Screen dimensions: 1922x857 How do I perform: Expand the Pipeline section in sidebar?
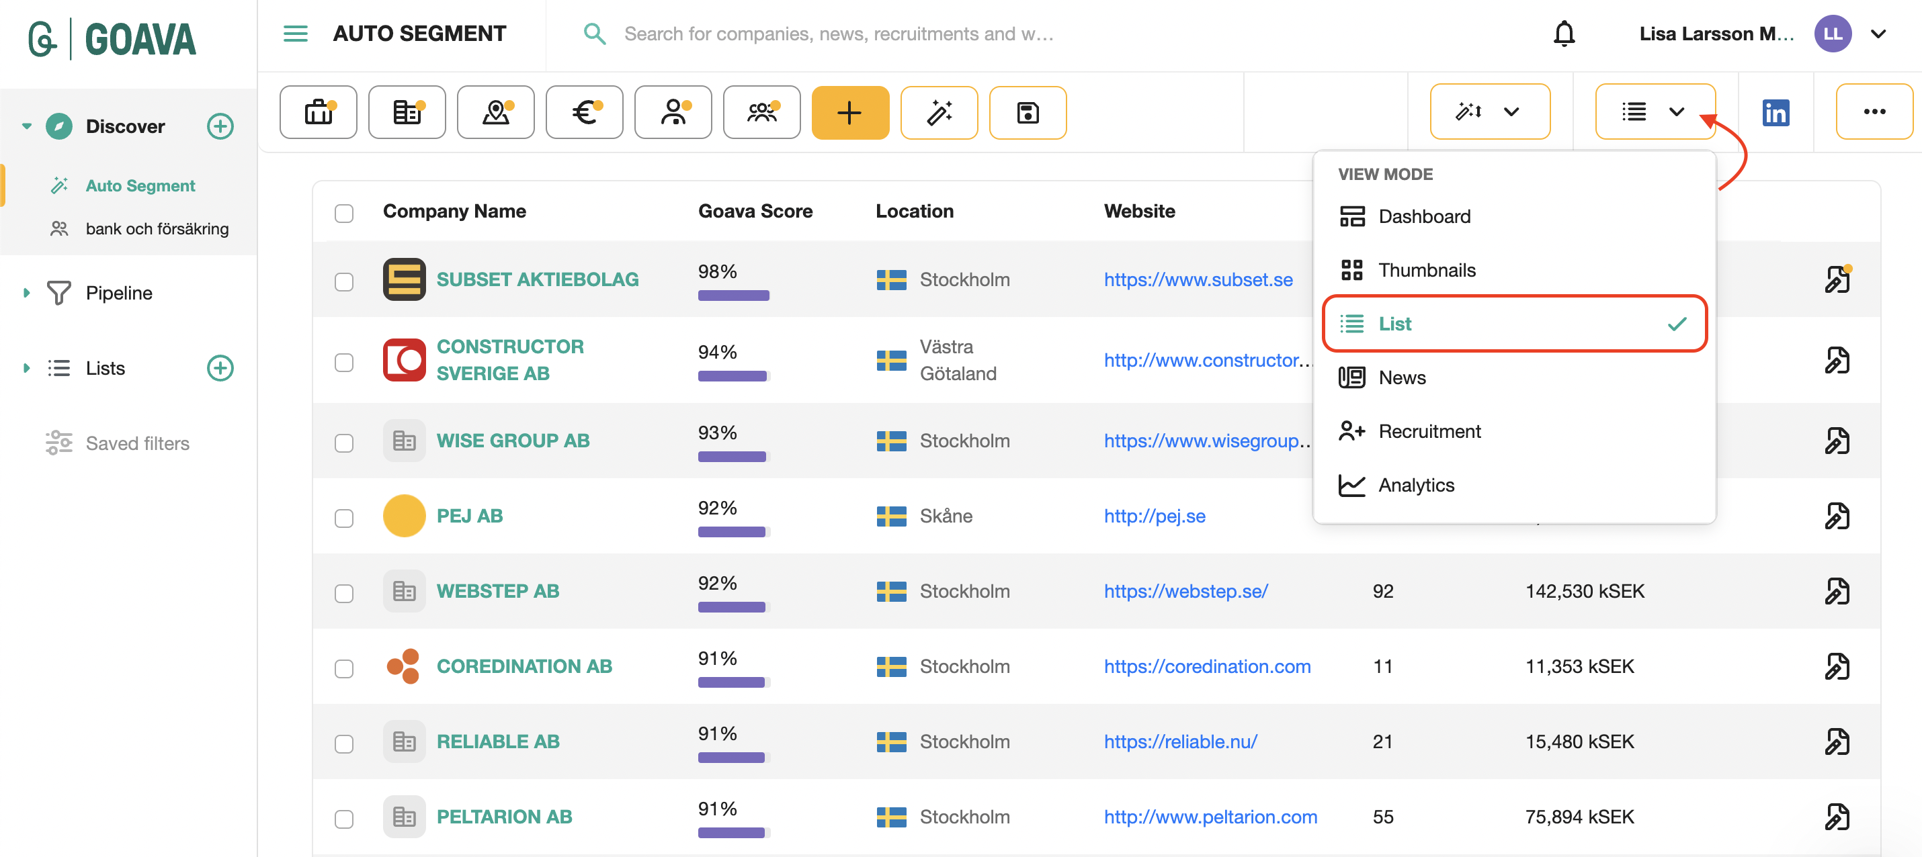tap(27, 293)
